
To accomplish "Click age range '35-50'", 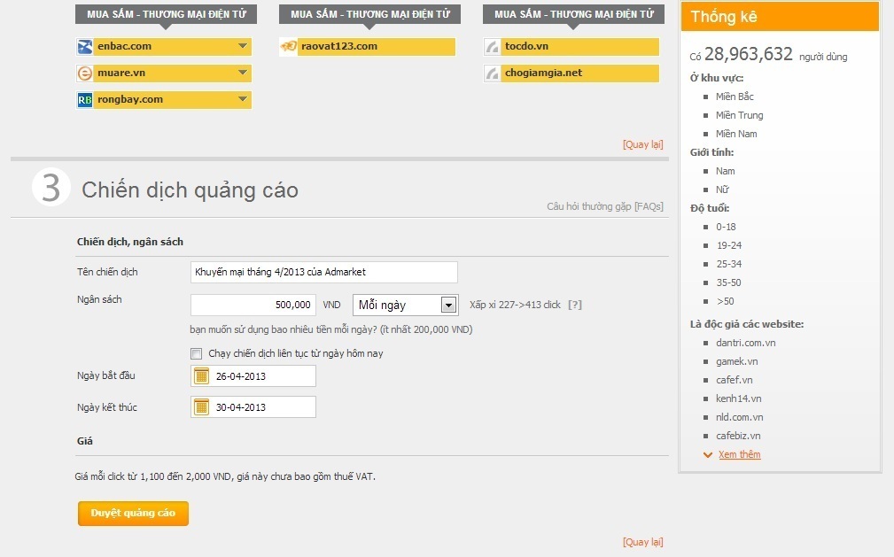I will (x=728, y=282).
